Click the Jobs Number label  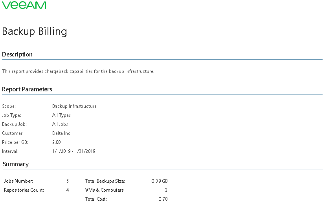18,181
